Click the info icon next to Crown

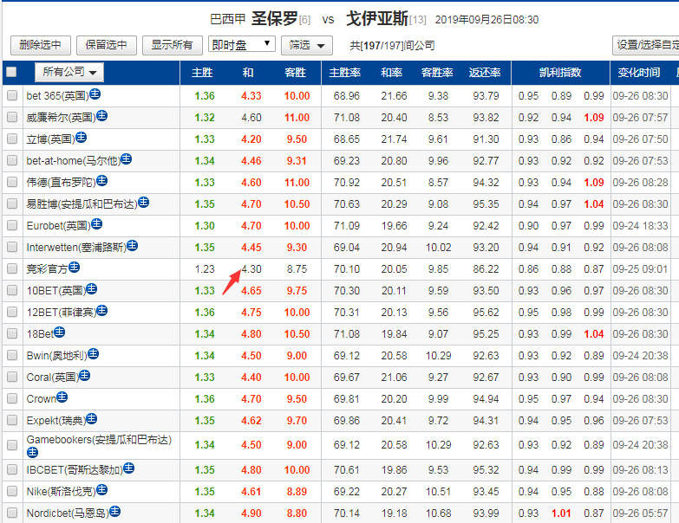pyautogui.click(x=62, y=397)
